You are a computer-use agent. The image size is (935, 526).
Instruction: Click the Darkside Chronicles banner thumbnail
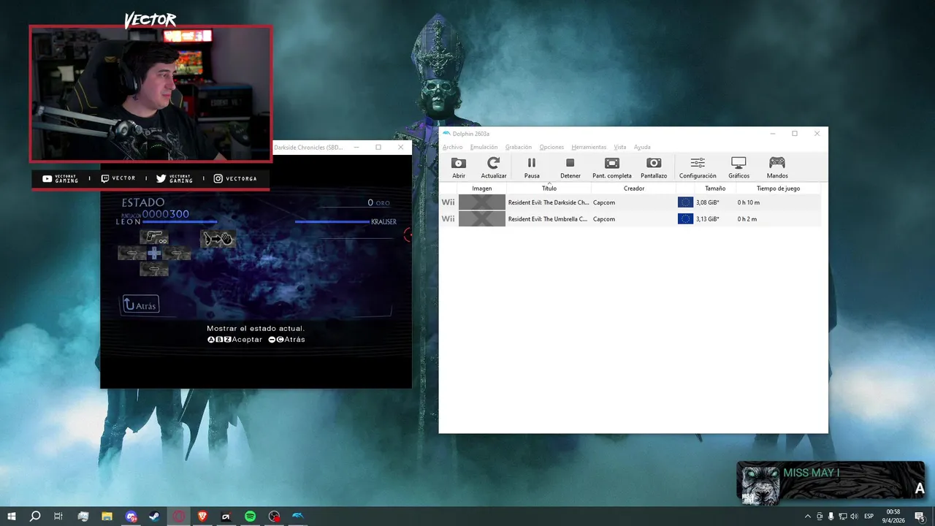click(x=482, y=202)
